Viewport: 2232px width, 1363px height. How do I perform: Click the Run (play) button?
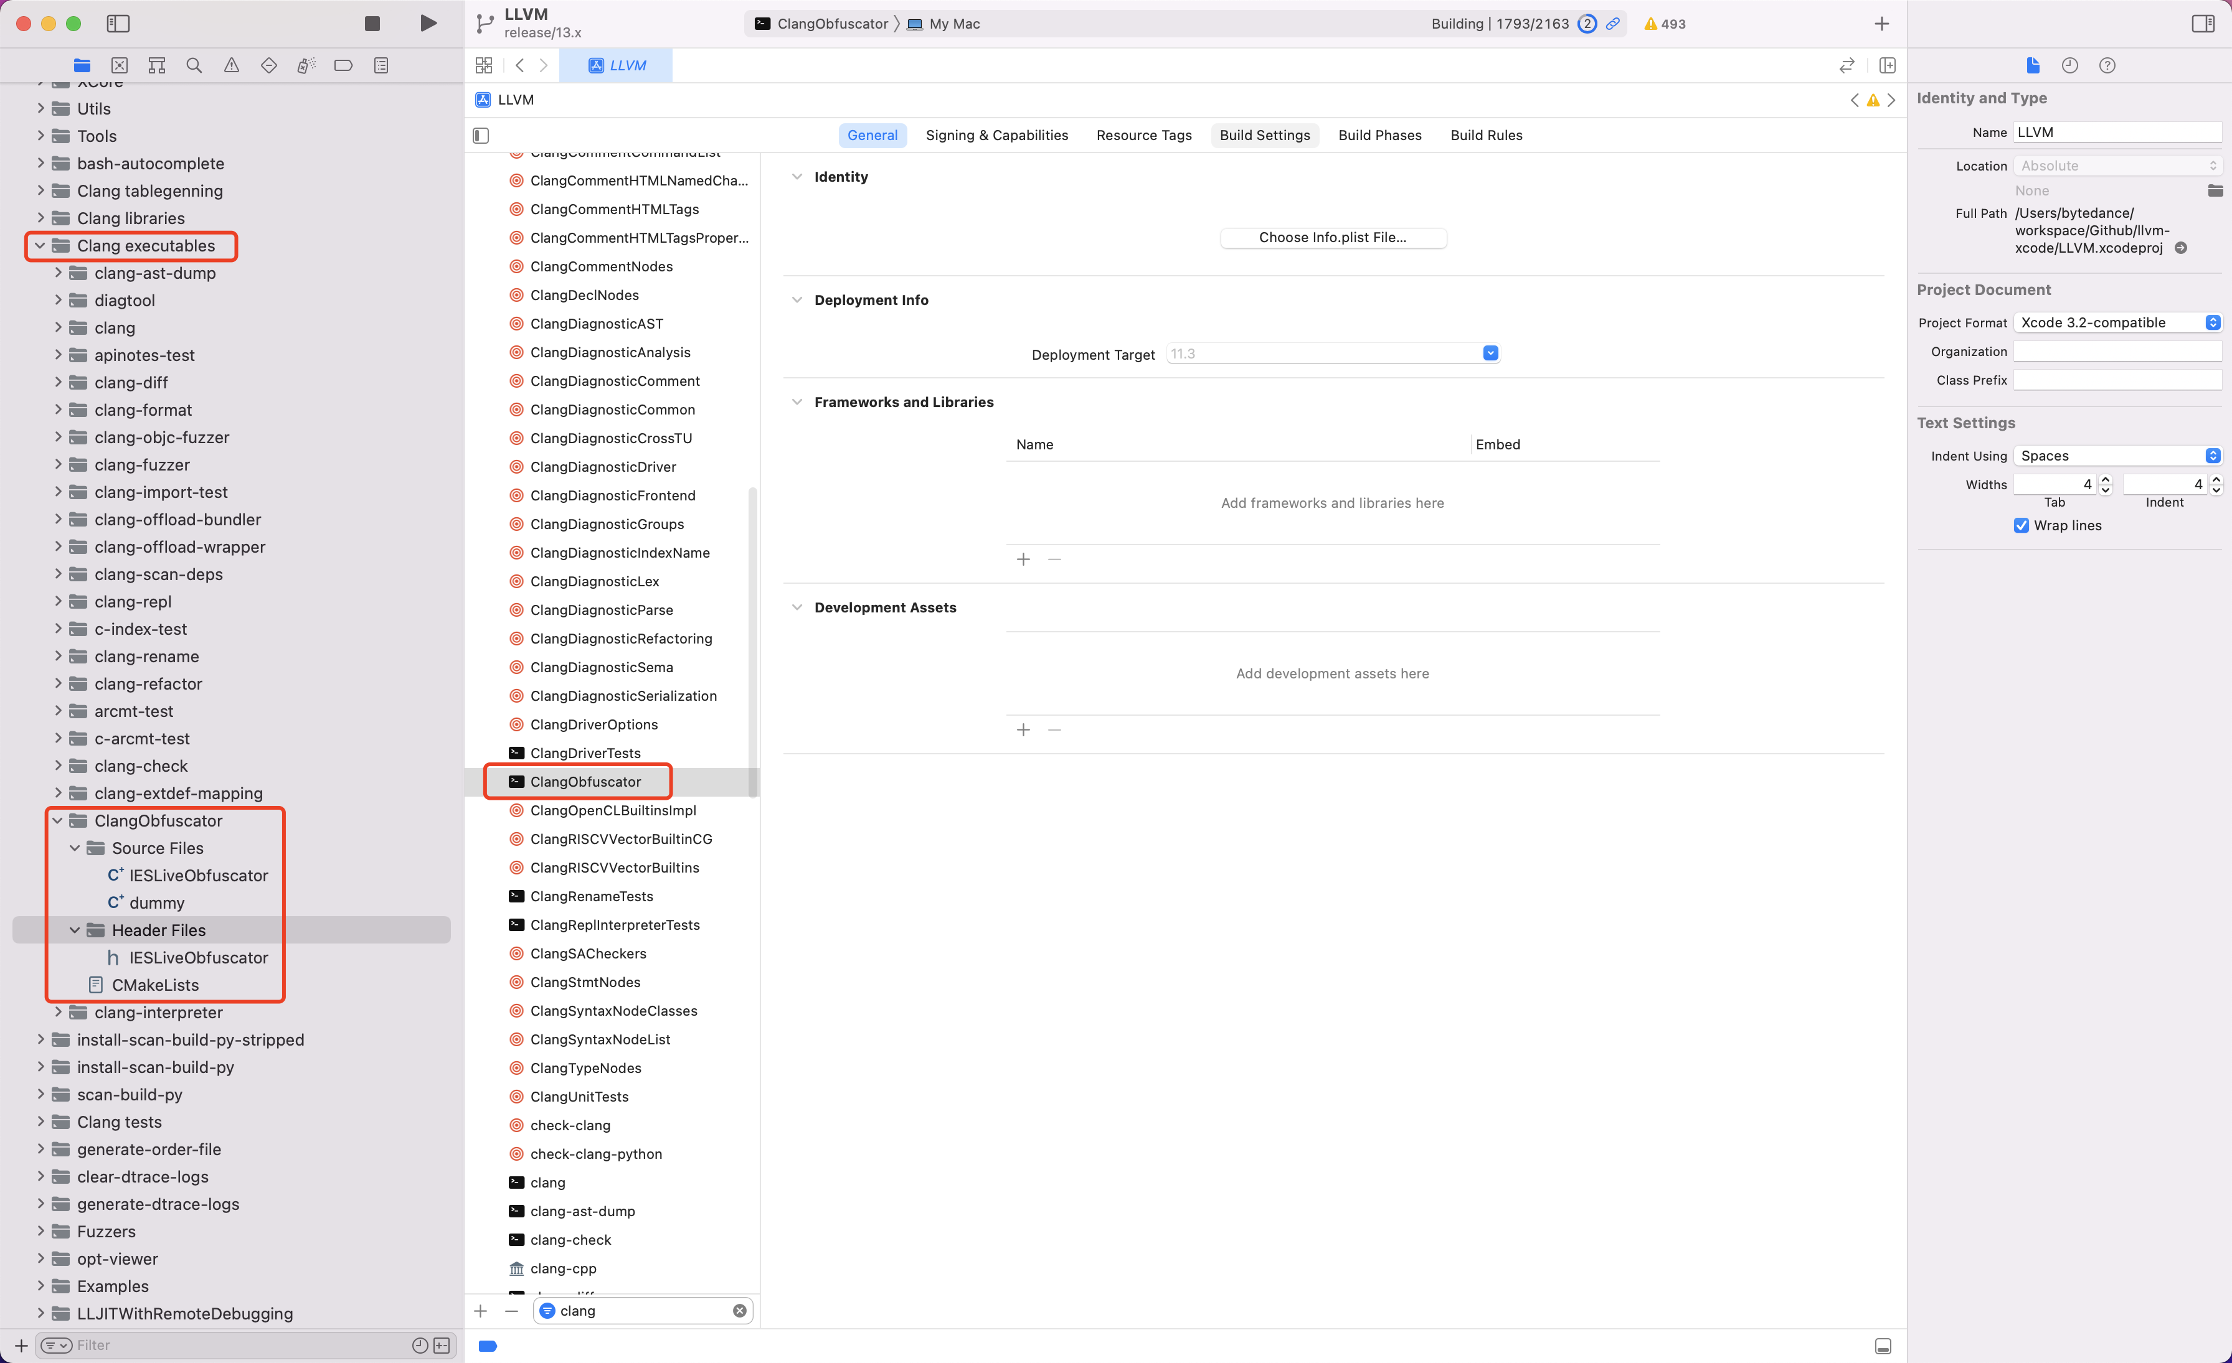tap(428, 24)
